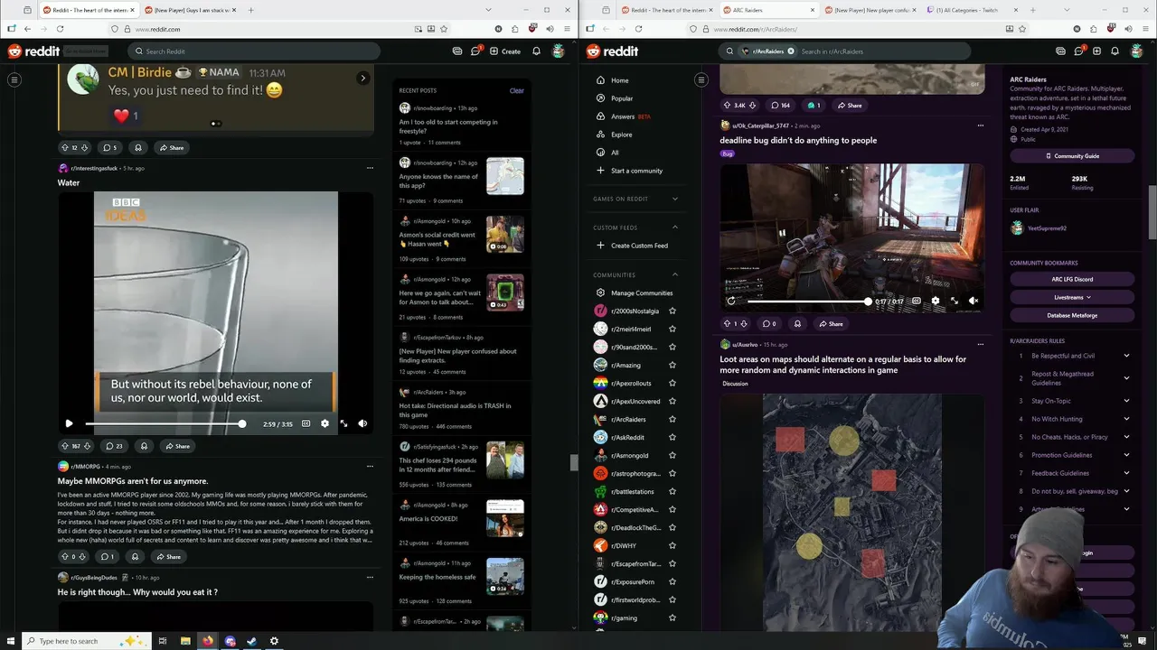Play the Water video in left window
The height and width of the screenshot is (650, 1157).
click(69, 423)
